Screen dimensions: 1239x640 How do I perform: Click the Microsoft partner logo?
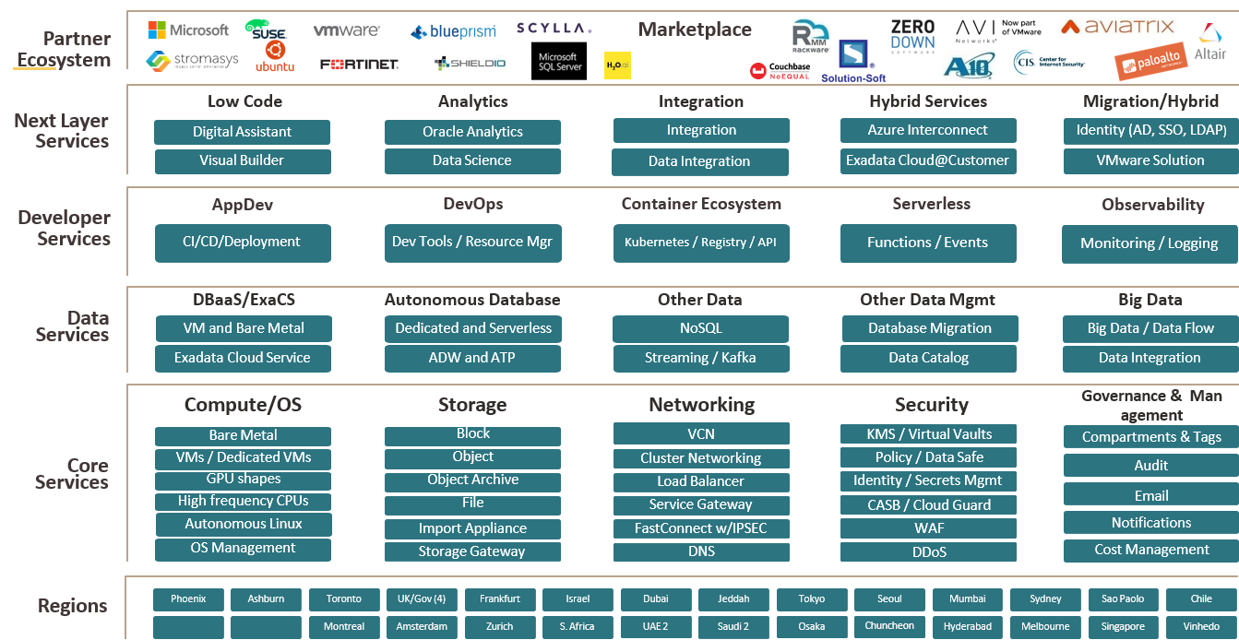coord(188,30)
